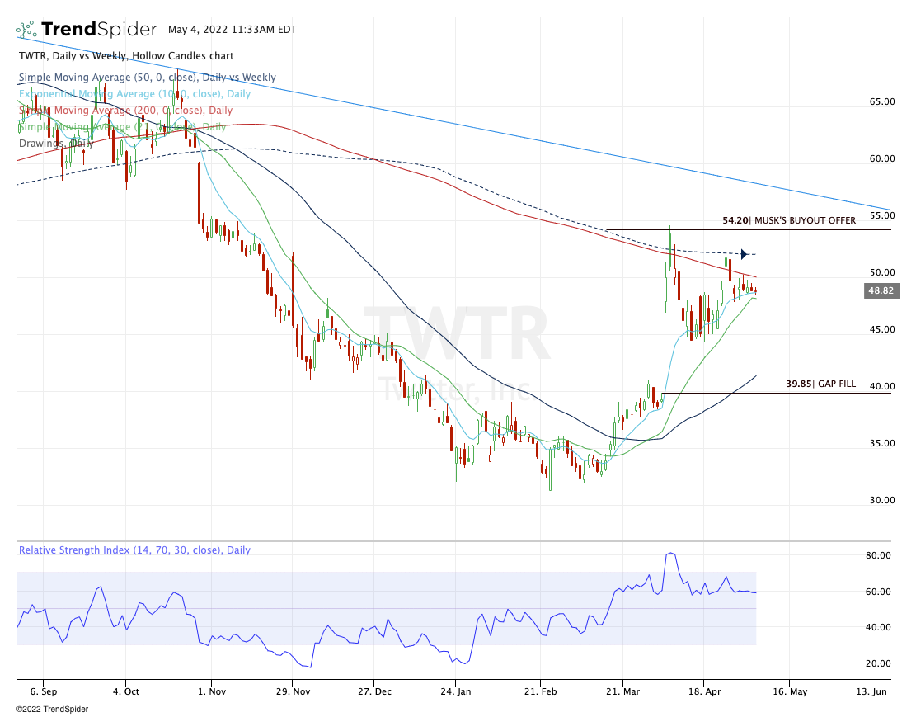Click the 30.00 price axis label
Screen dimensions: 916x717
tap(882, 500)
